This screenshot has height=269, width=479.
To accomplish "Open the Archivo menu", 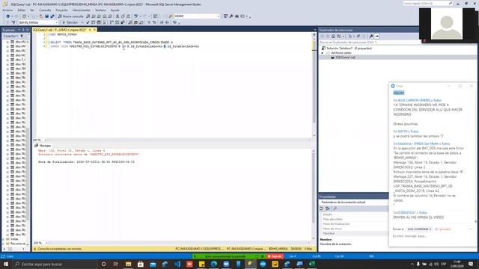I will coord(7,10).
